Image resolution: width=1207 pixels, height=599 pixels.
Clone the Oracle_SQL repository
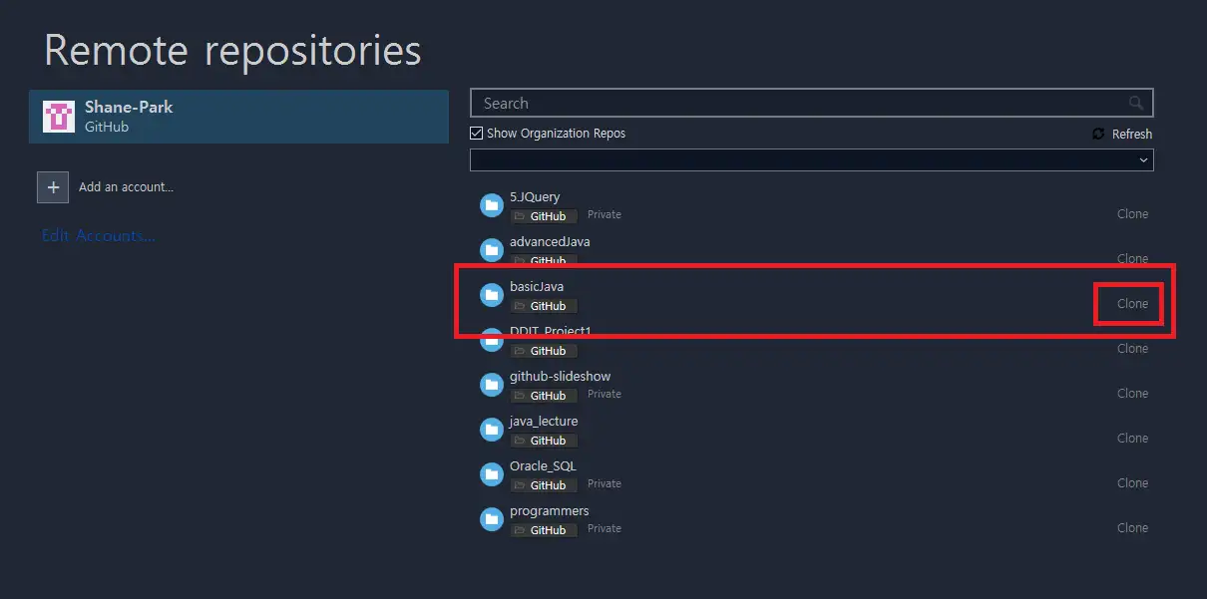point(1132,483)
